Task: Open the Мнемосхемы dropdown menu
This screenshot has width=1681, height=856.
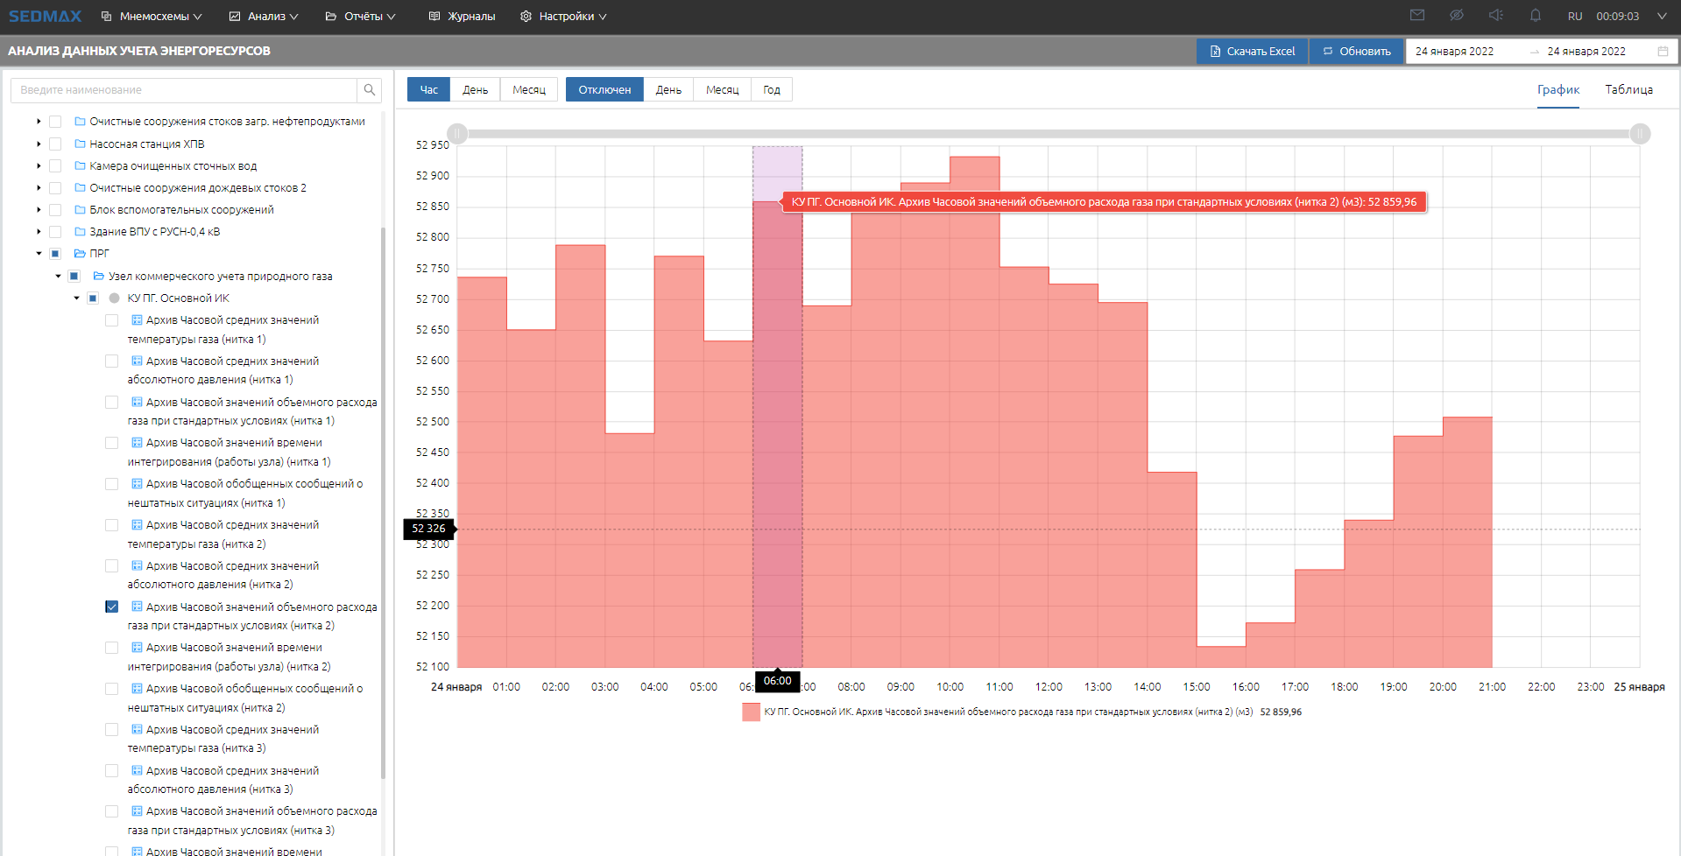Action: point(152,17)
